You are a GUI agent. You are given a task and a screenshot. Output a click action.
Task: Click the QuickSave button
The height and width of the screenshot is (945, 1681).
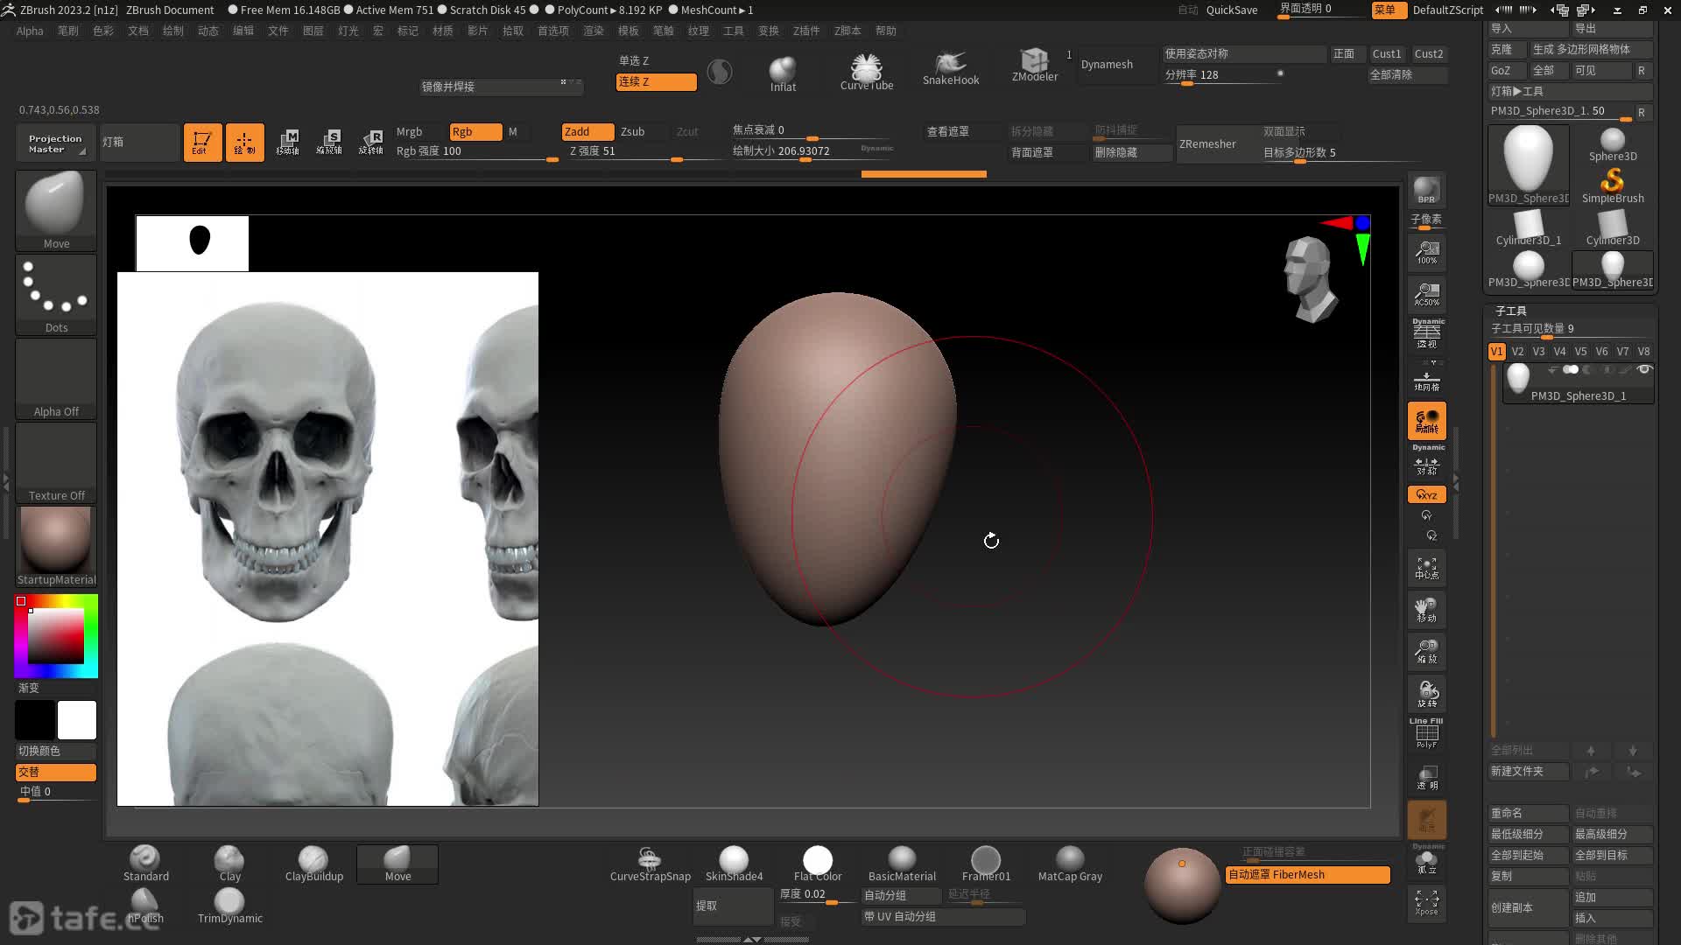[1232, 10]
